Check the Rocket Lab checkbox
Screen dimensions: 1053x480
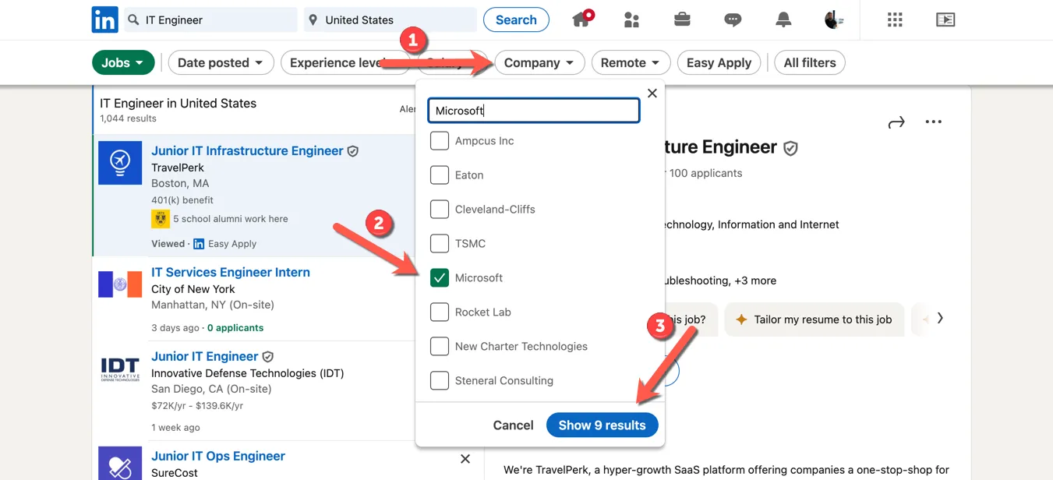[440, 312]
